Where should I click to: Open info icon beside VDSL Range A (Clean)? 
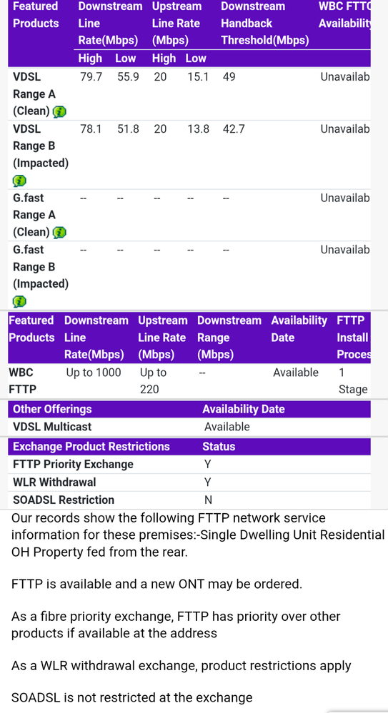click(x=59, y=111)
